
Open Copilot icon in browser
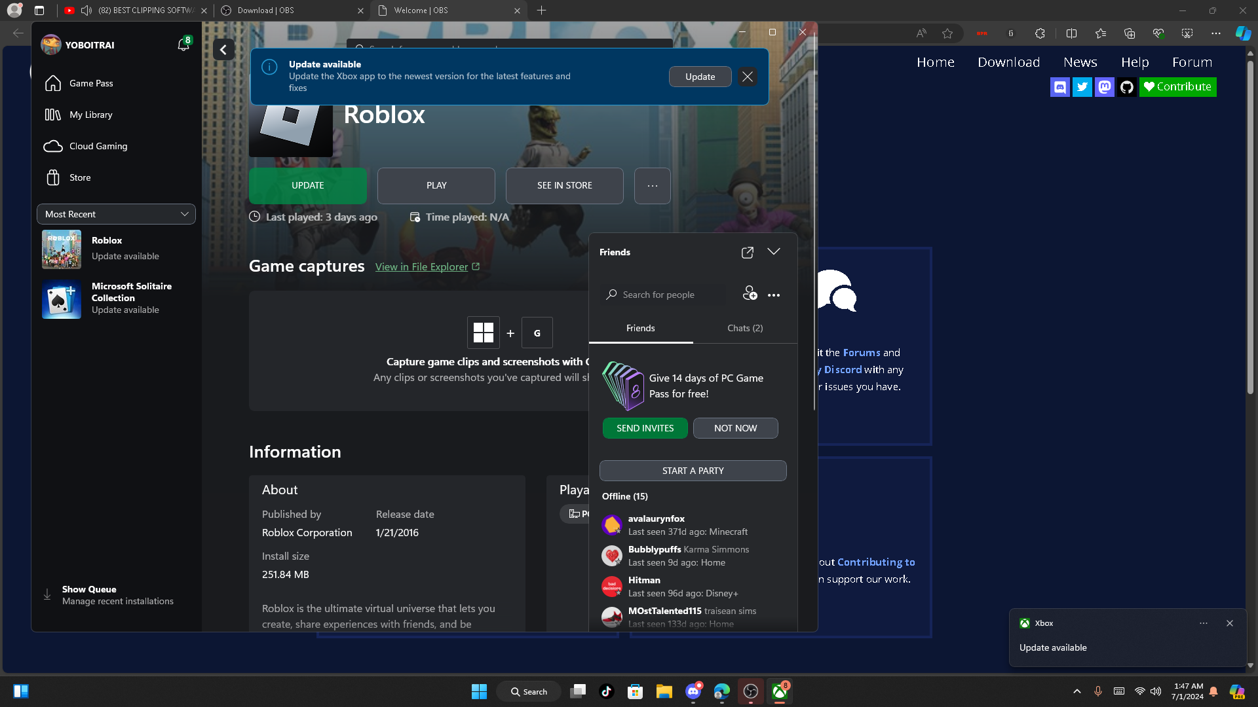[x=1243, y=33]
